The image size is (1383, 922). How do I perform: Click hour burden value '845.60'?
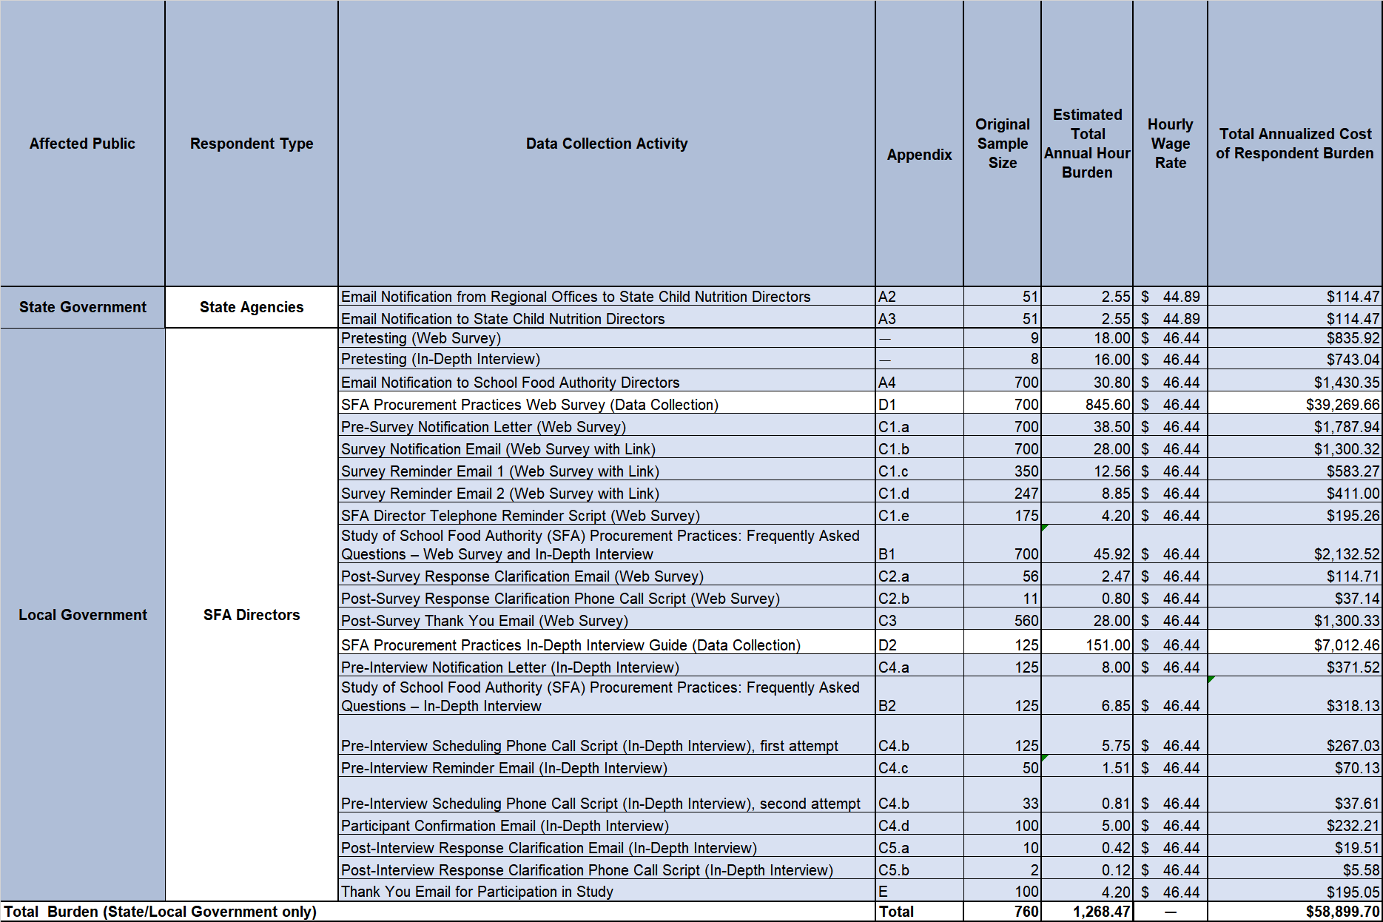pyautogui.click(x=1087, y=404)
